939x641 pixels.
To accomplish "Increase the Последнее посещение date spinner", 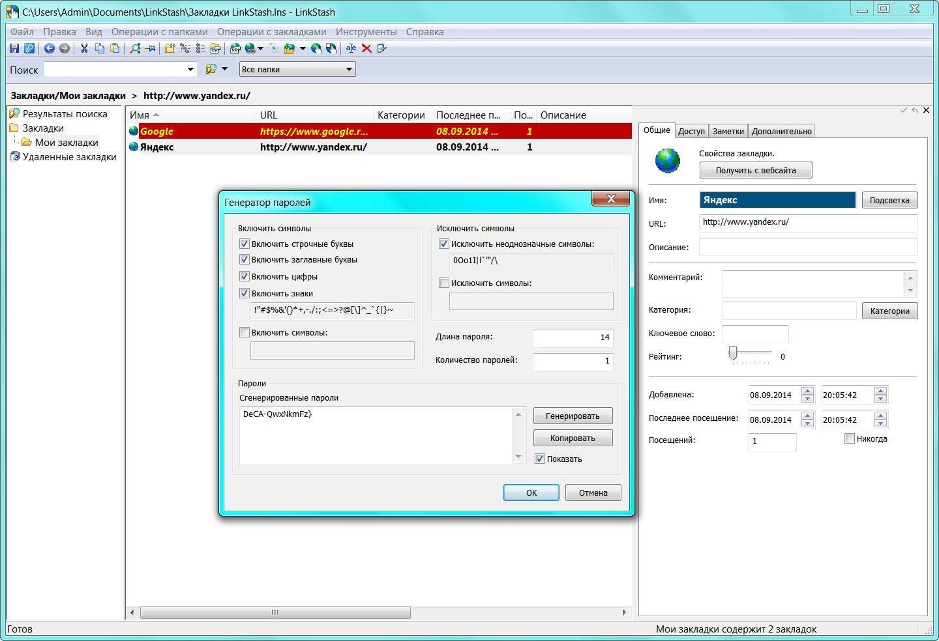I will click(x=807, y=416).
